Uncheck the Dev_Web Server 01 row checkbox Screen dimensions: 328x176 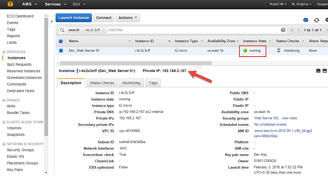[x=61, y=50]
